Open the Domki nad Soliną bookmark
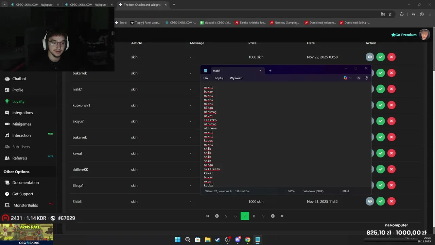This screenshot has height=245, width=435. point(354,23)
